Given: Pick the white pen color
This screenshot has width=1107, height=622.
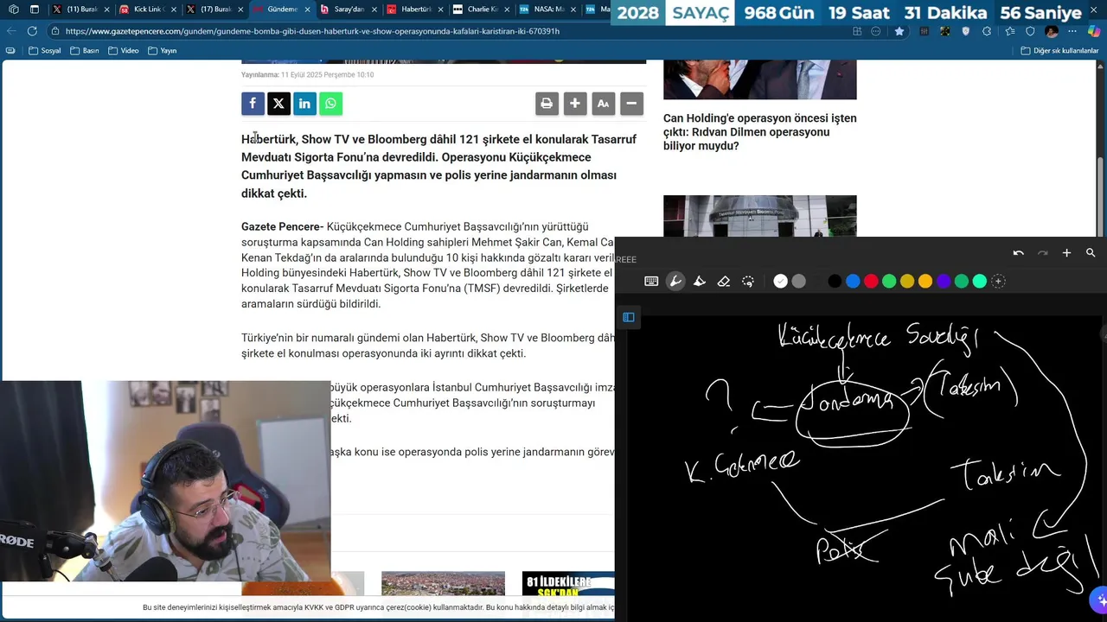Looking at the screenshot, I should coord(781,281).
